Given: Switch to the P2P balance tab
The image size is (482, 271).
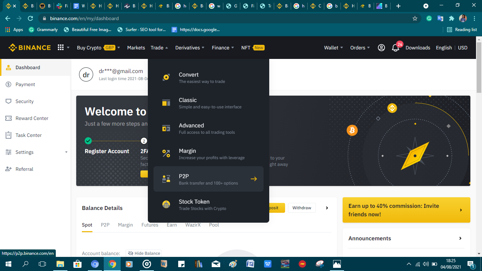Looking at the screenshot, I should [x=105, y=225].
